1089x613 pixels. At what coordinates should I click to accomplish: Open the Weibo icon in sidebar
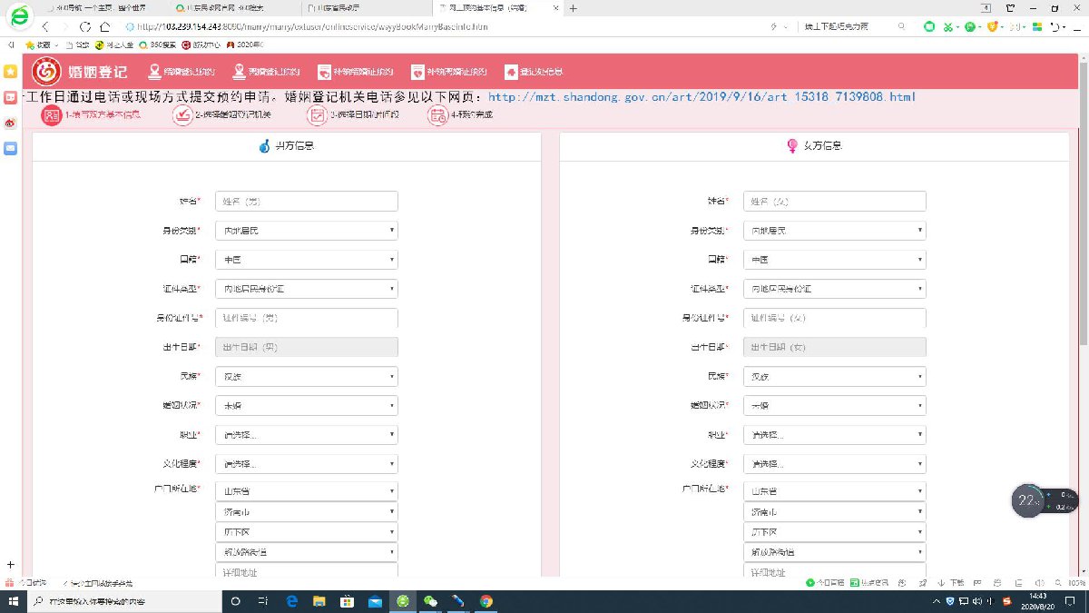point(10,122)
